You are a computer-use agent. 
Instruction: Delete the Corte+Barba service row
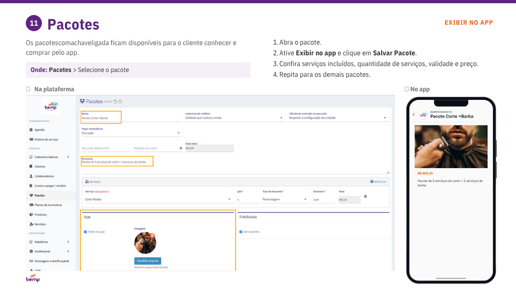click(x=365, y=197)
